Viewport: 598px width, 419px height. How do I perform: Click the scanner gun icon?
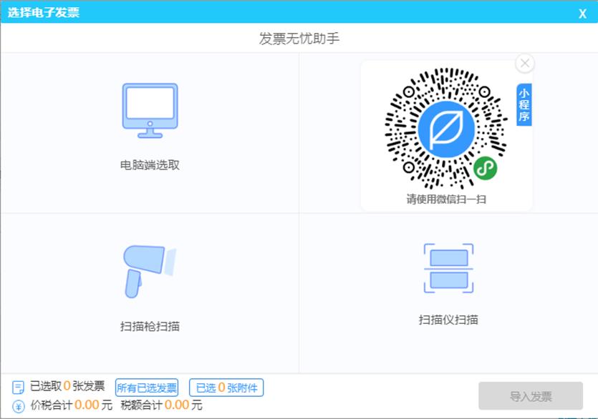click(150, 272)
